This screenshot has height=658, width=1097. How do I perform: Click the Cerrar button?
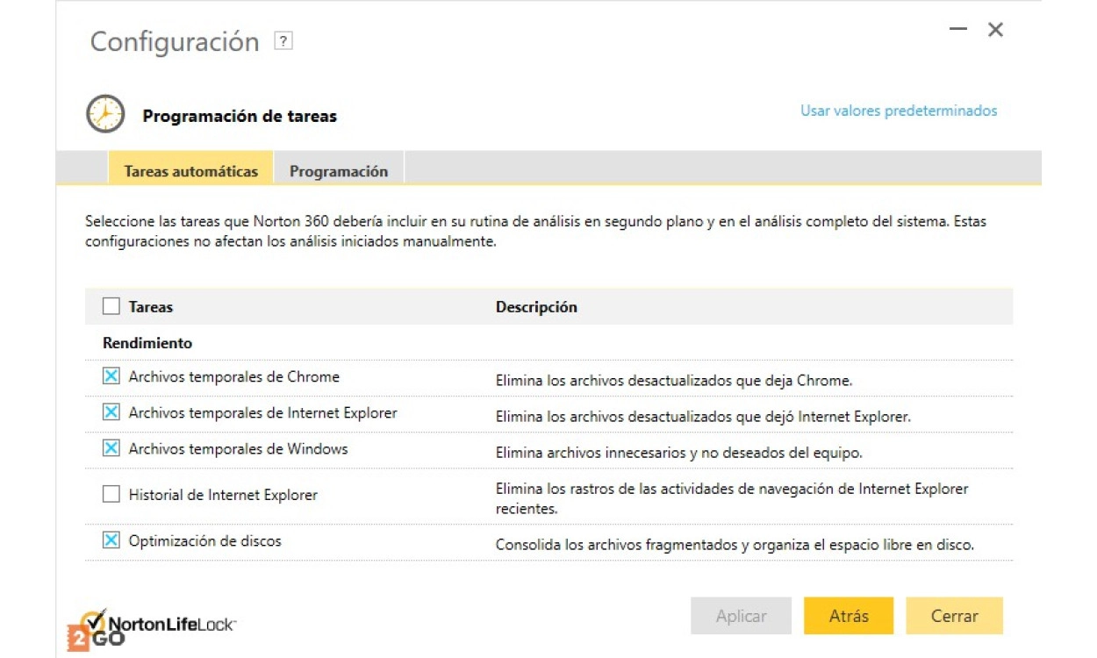click(954, 616)
